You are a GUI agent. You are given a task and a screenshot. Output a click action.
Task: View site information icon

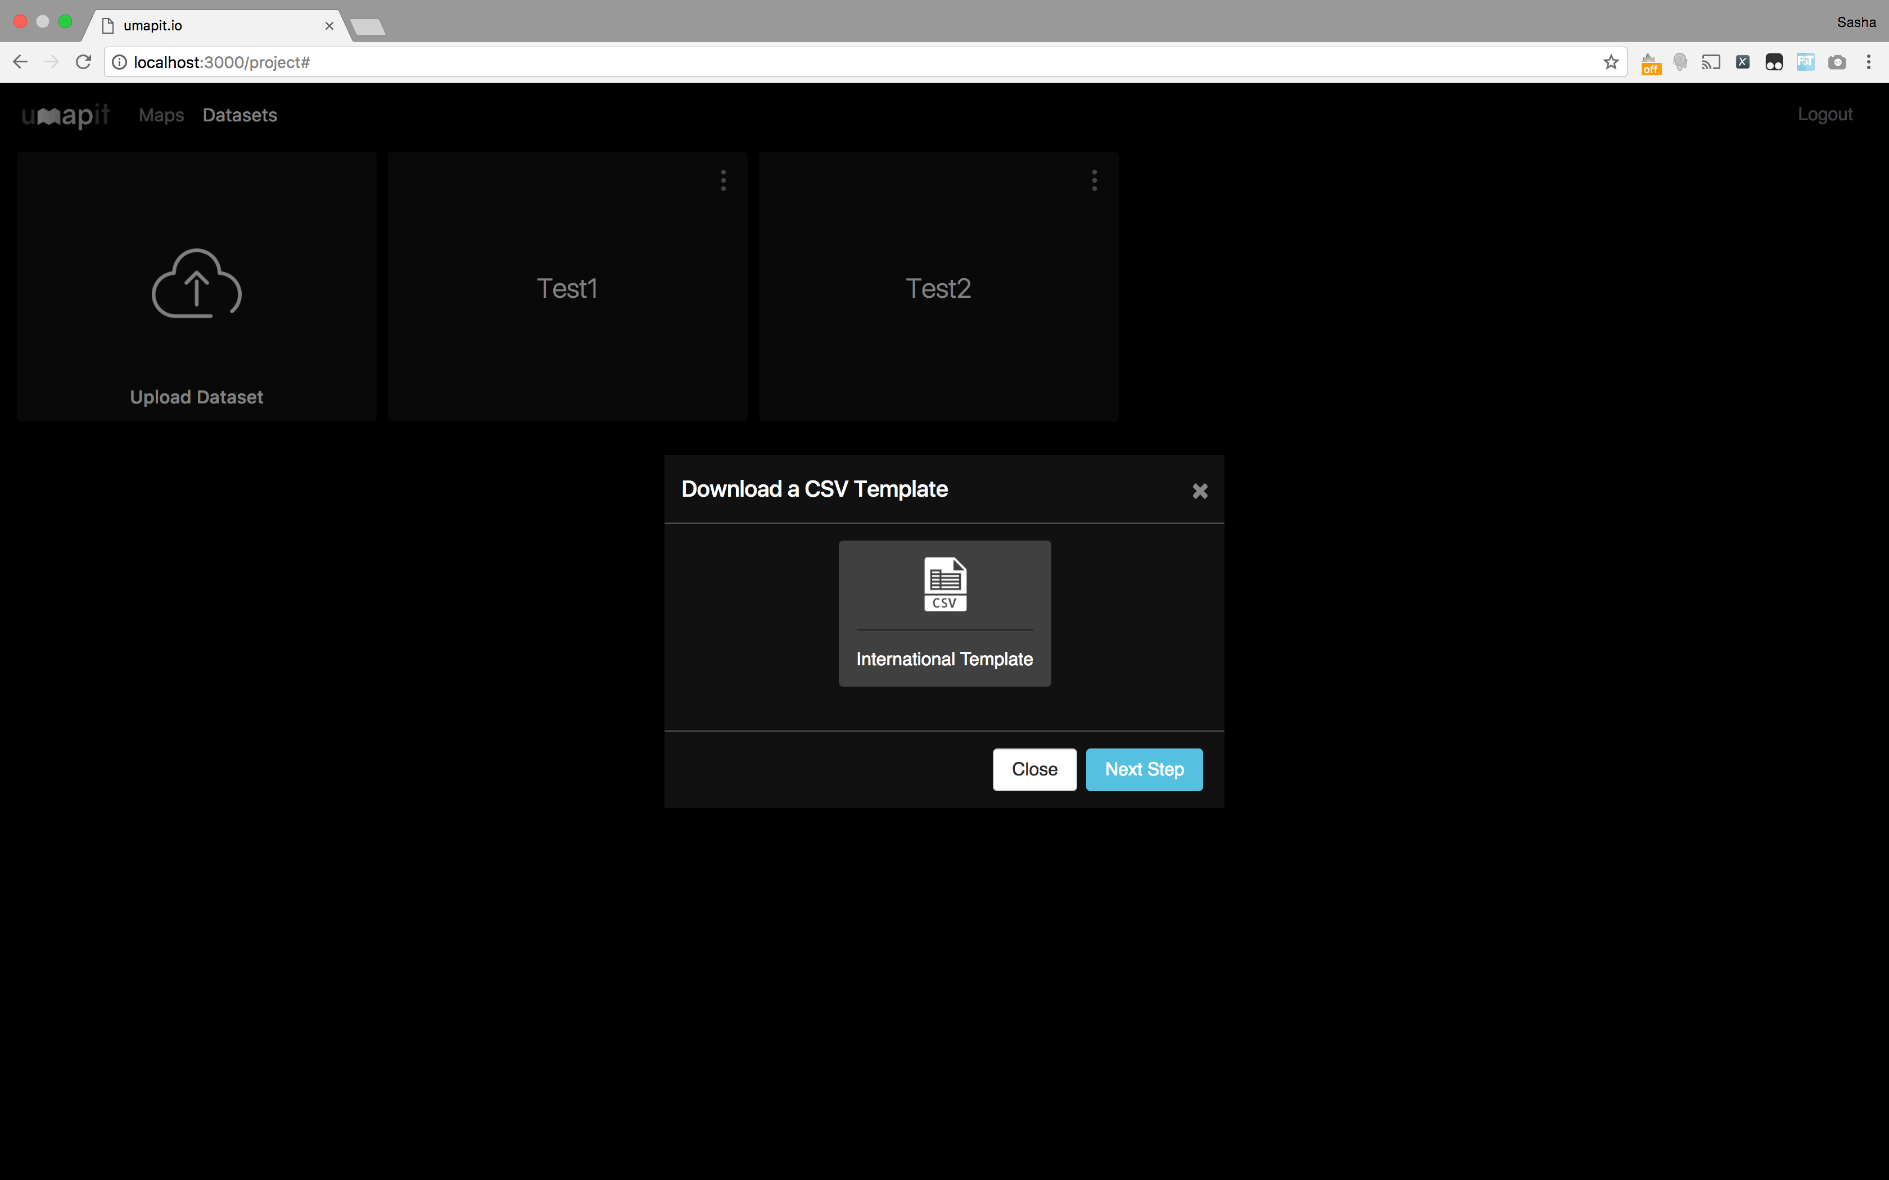[x=119, y=62]
